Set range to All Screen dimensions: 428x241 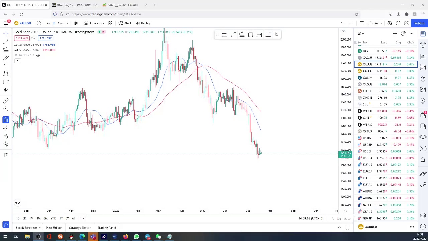pos(73,218)
